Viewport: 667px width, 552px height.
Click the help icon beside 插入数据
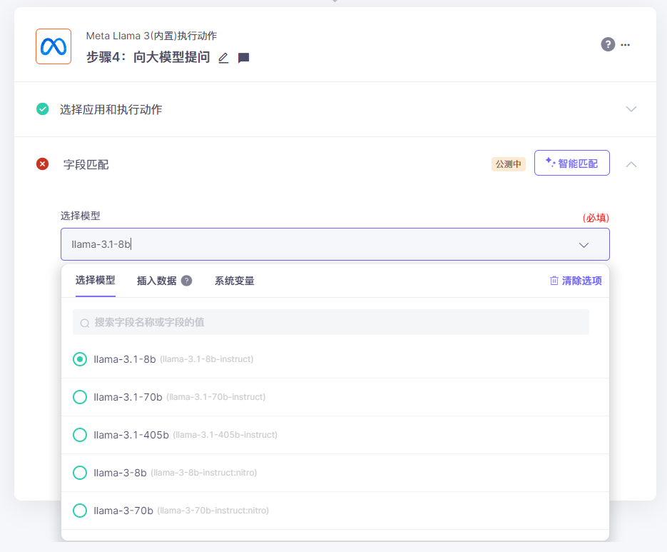[x=187, y=281]
